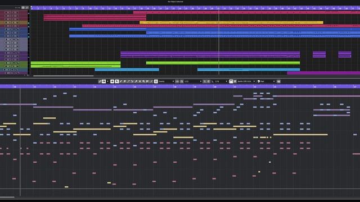
Task: Click bar 40 on the Key Editor ruler
Action: 215,87
